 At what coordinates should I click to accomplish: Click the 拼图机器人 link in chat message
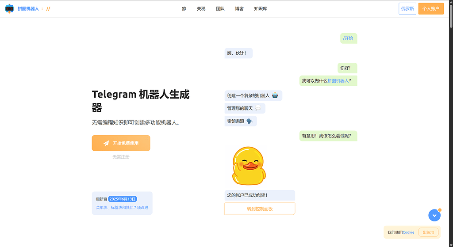(338, 81)
